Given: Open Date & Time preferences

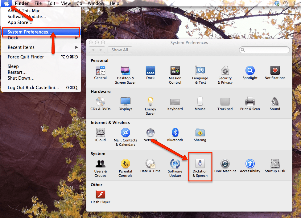Looking at the screenshot, I should pyautogui.click(x=150, y=166).
